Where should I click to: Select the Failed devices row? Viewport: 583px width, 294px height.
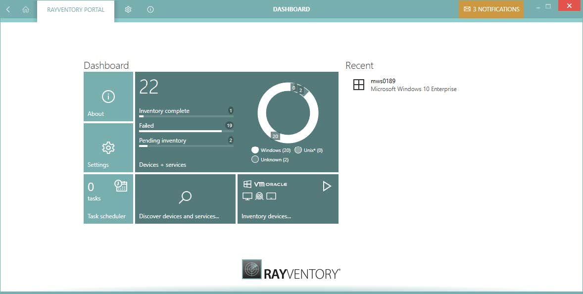[186, 126]
